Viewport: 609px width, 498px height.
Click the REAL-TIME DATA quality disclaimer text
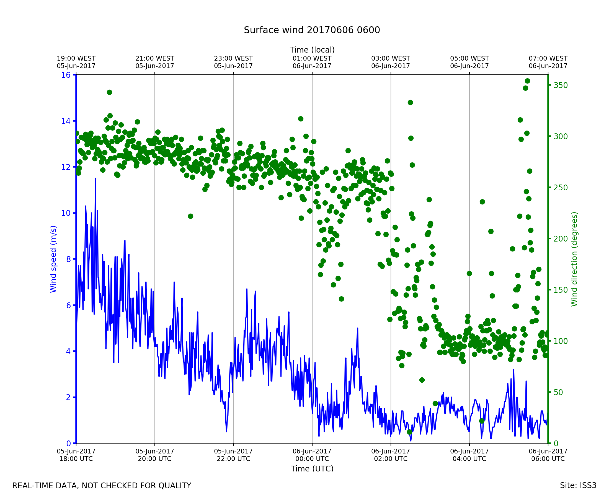pos(102,486)
